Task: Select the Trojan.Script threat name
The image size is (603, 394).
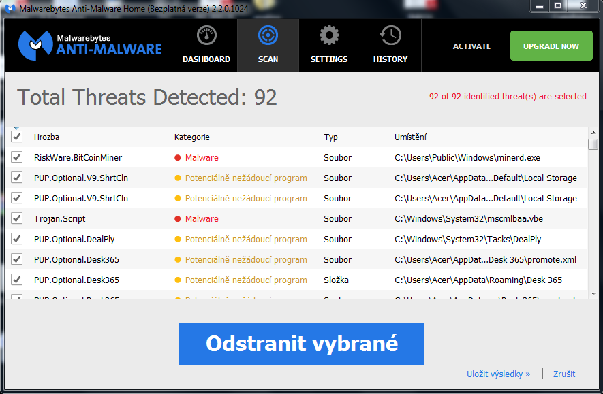Action: point(59,219)
